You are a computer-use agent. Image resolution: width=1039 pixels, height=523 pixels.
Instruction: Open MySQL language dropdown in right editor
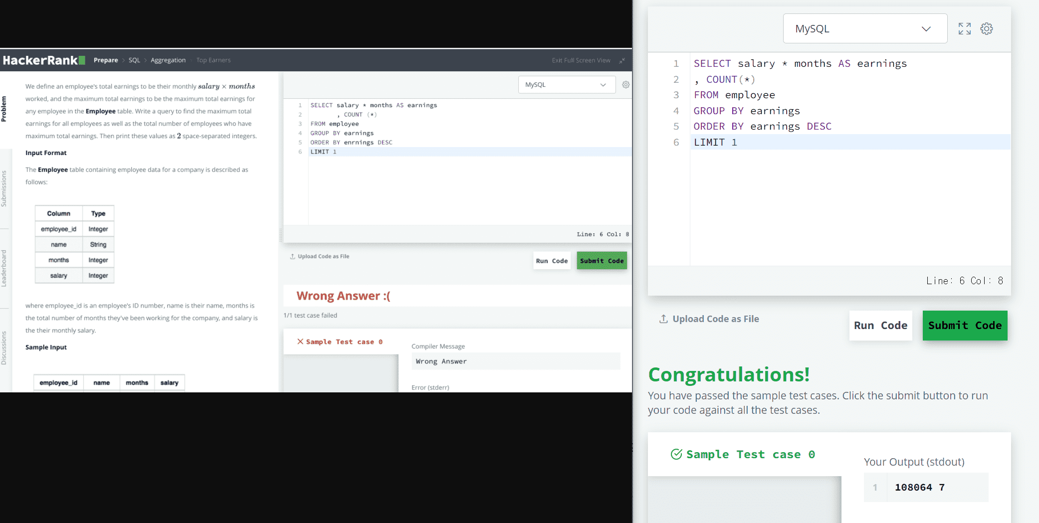coord(865,28)
